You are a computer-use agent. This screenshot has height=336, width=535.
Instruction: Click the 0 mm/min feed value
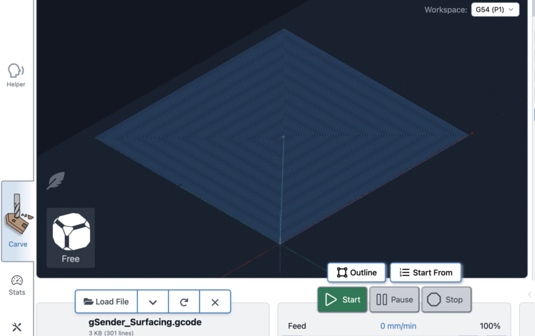point(398,326)
